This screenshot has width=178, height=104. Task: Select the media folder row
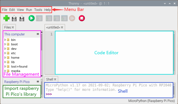point(22,71)
